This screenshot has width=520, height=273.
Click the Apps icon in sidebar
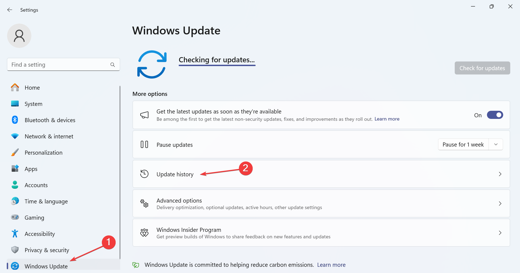15,168
